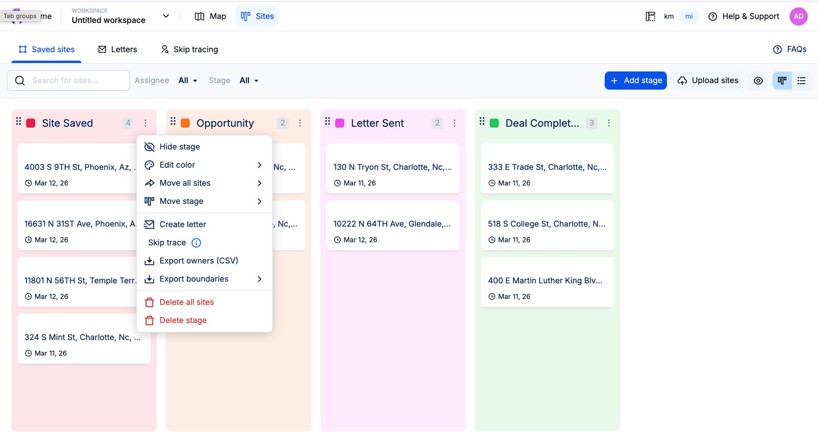Click the orange Opportunity stage color swatch
The height and width of the screenshot is (443, 818).
185,123
